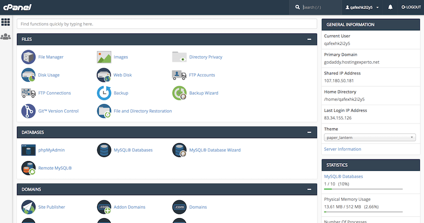Open the Git Version Control text link

click(58, 111)
